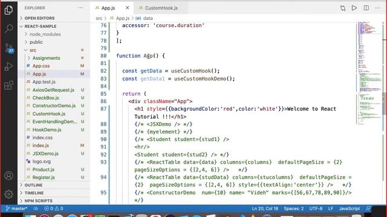Close the App.js editor tab
Image resolution: width=387 pixels, height=217 pixels.
127,8
